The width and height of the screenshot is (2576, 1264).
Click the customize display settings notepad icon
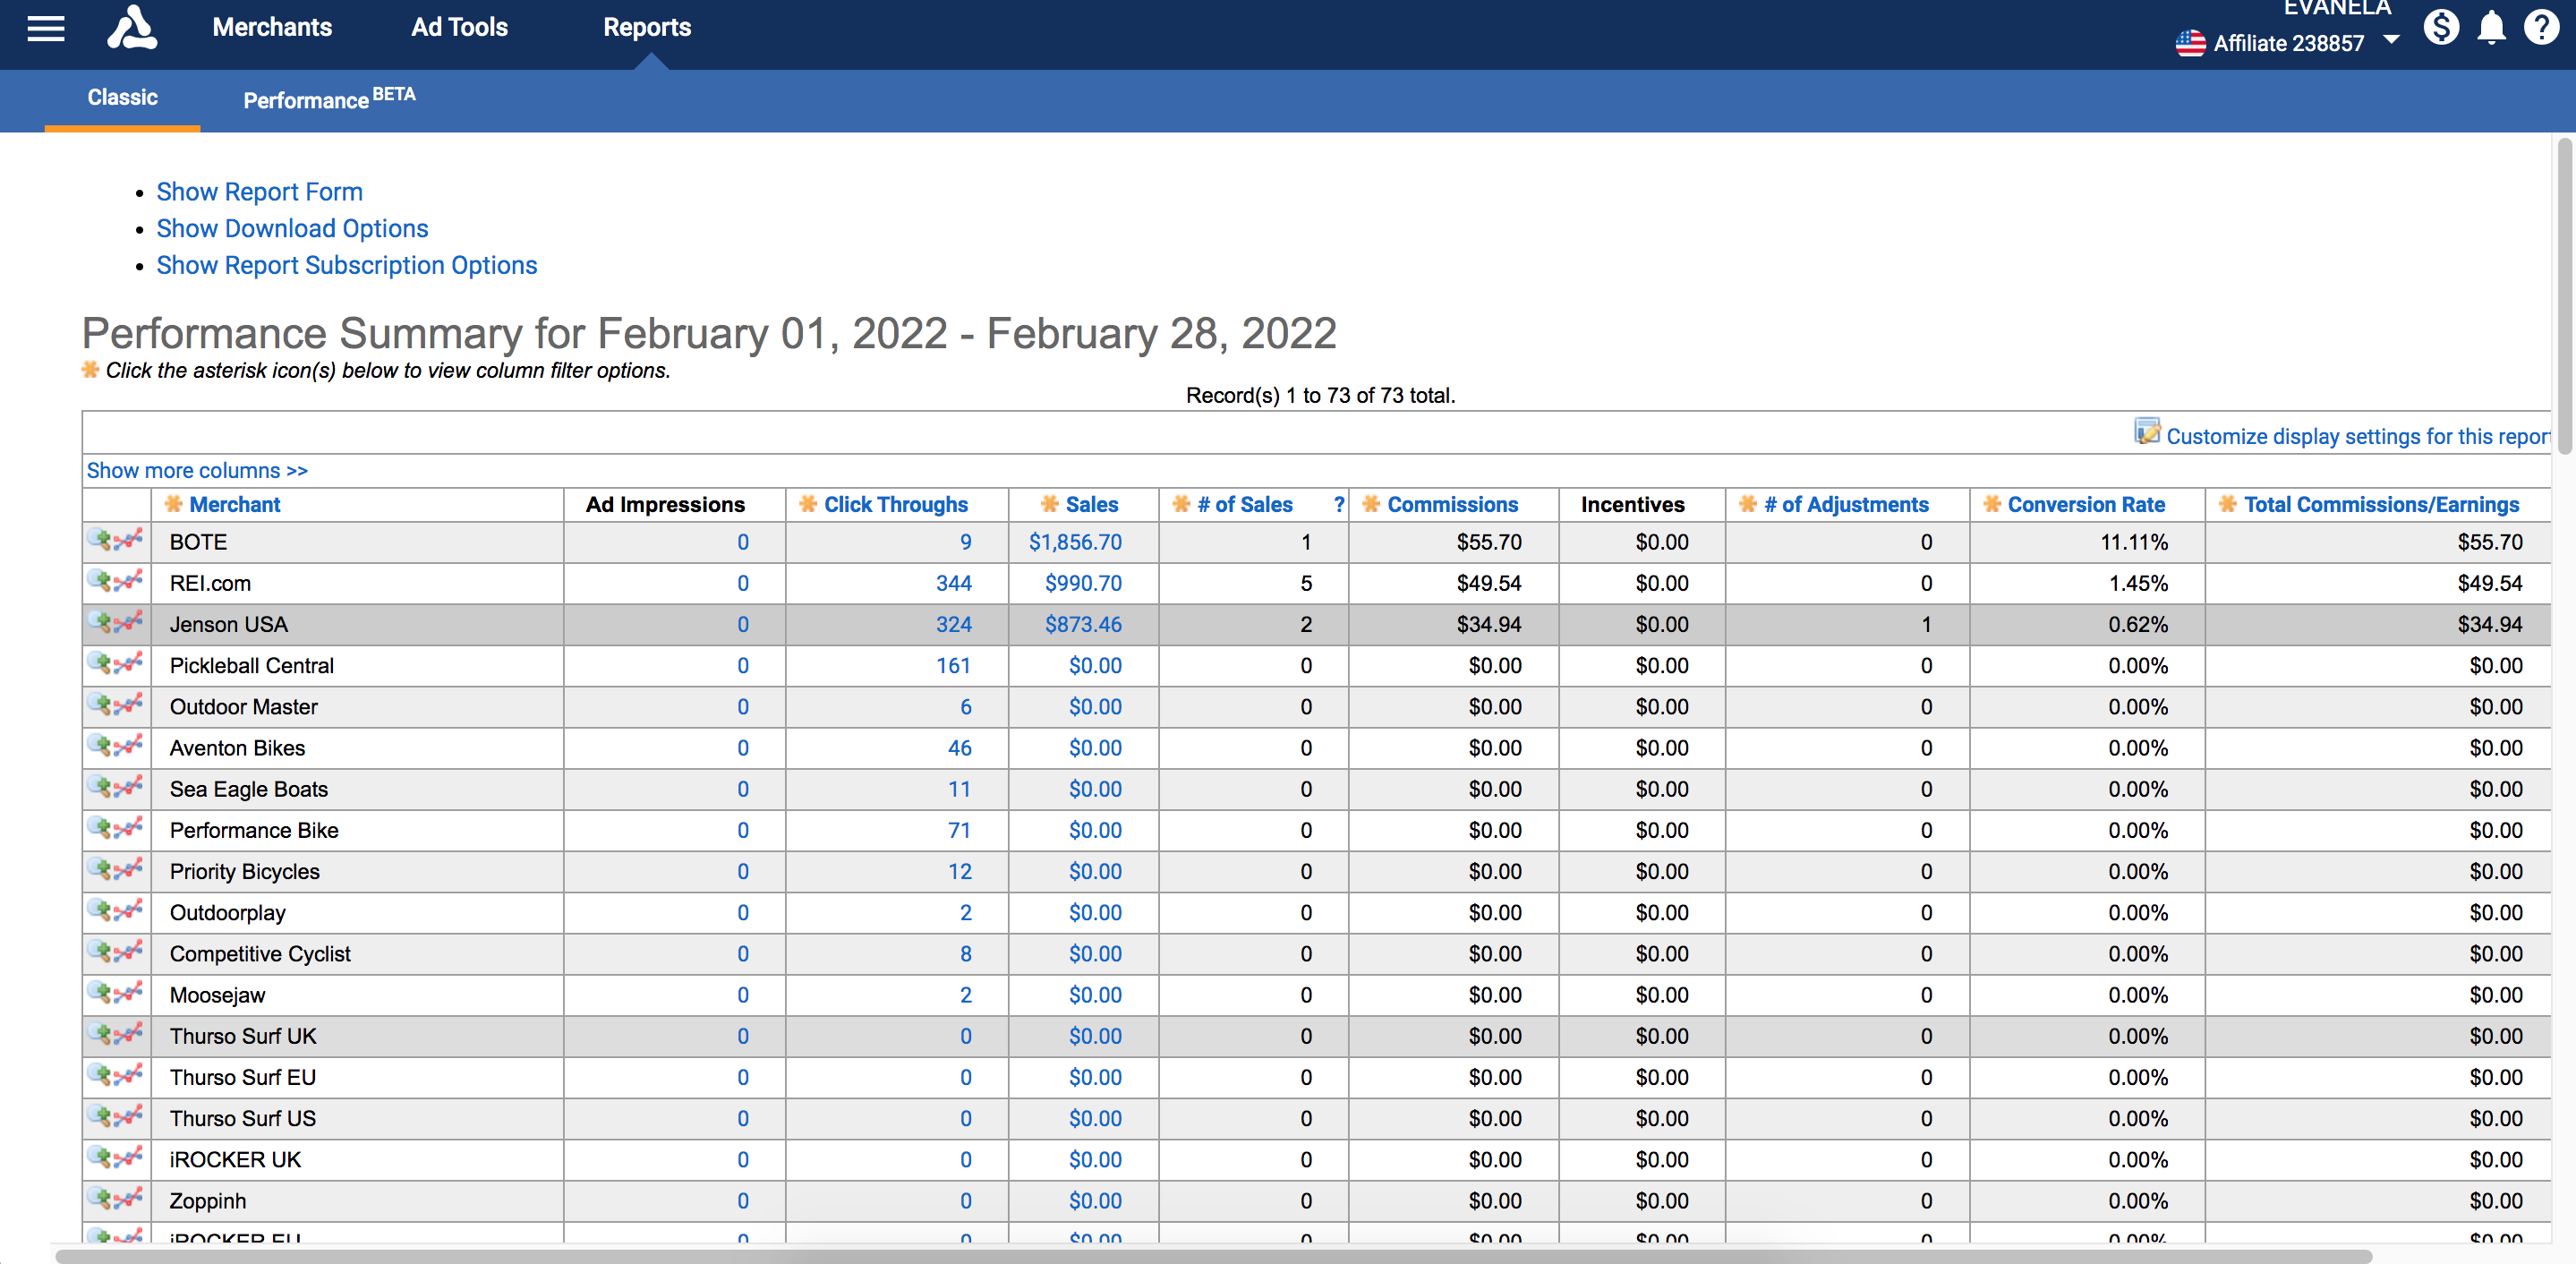(x=2147, y=432)
